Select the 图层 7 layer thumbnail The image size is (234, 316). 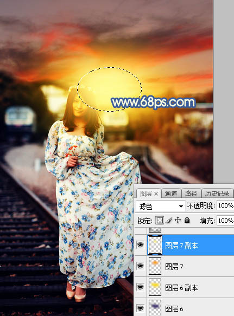pos(155,266)
